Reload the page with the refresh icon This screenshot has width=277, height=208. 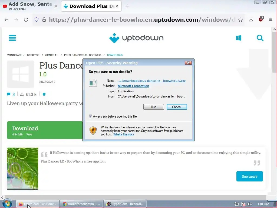26,19
